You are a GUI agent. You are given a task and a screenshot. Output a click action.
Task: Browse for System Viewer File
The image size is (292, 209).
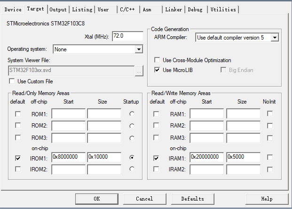click(139, 71)
